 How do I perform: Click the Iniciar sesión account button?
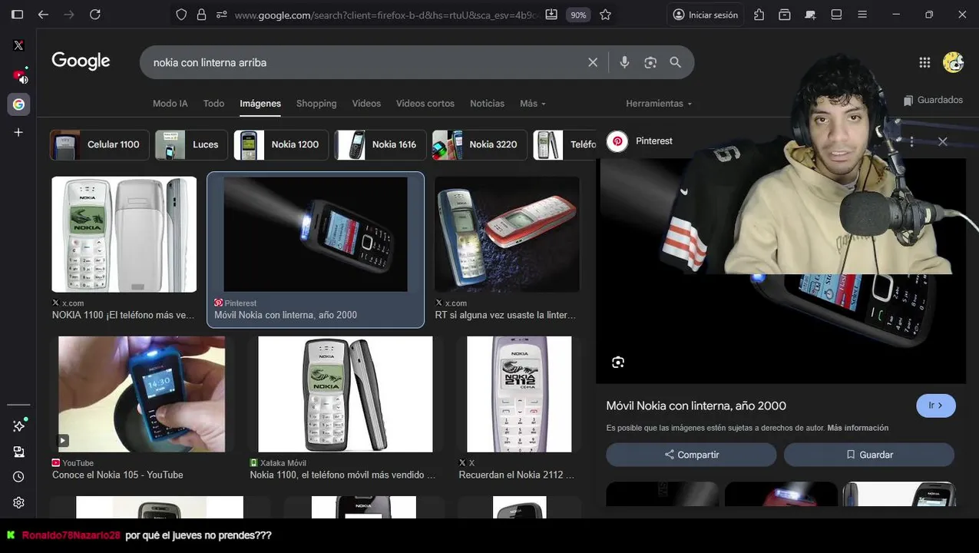(x=705, y=15)
